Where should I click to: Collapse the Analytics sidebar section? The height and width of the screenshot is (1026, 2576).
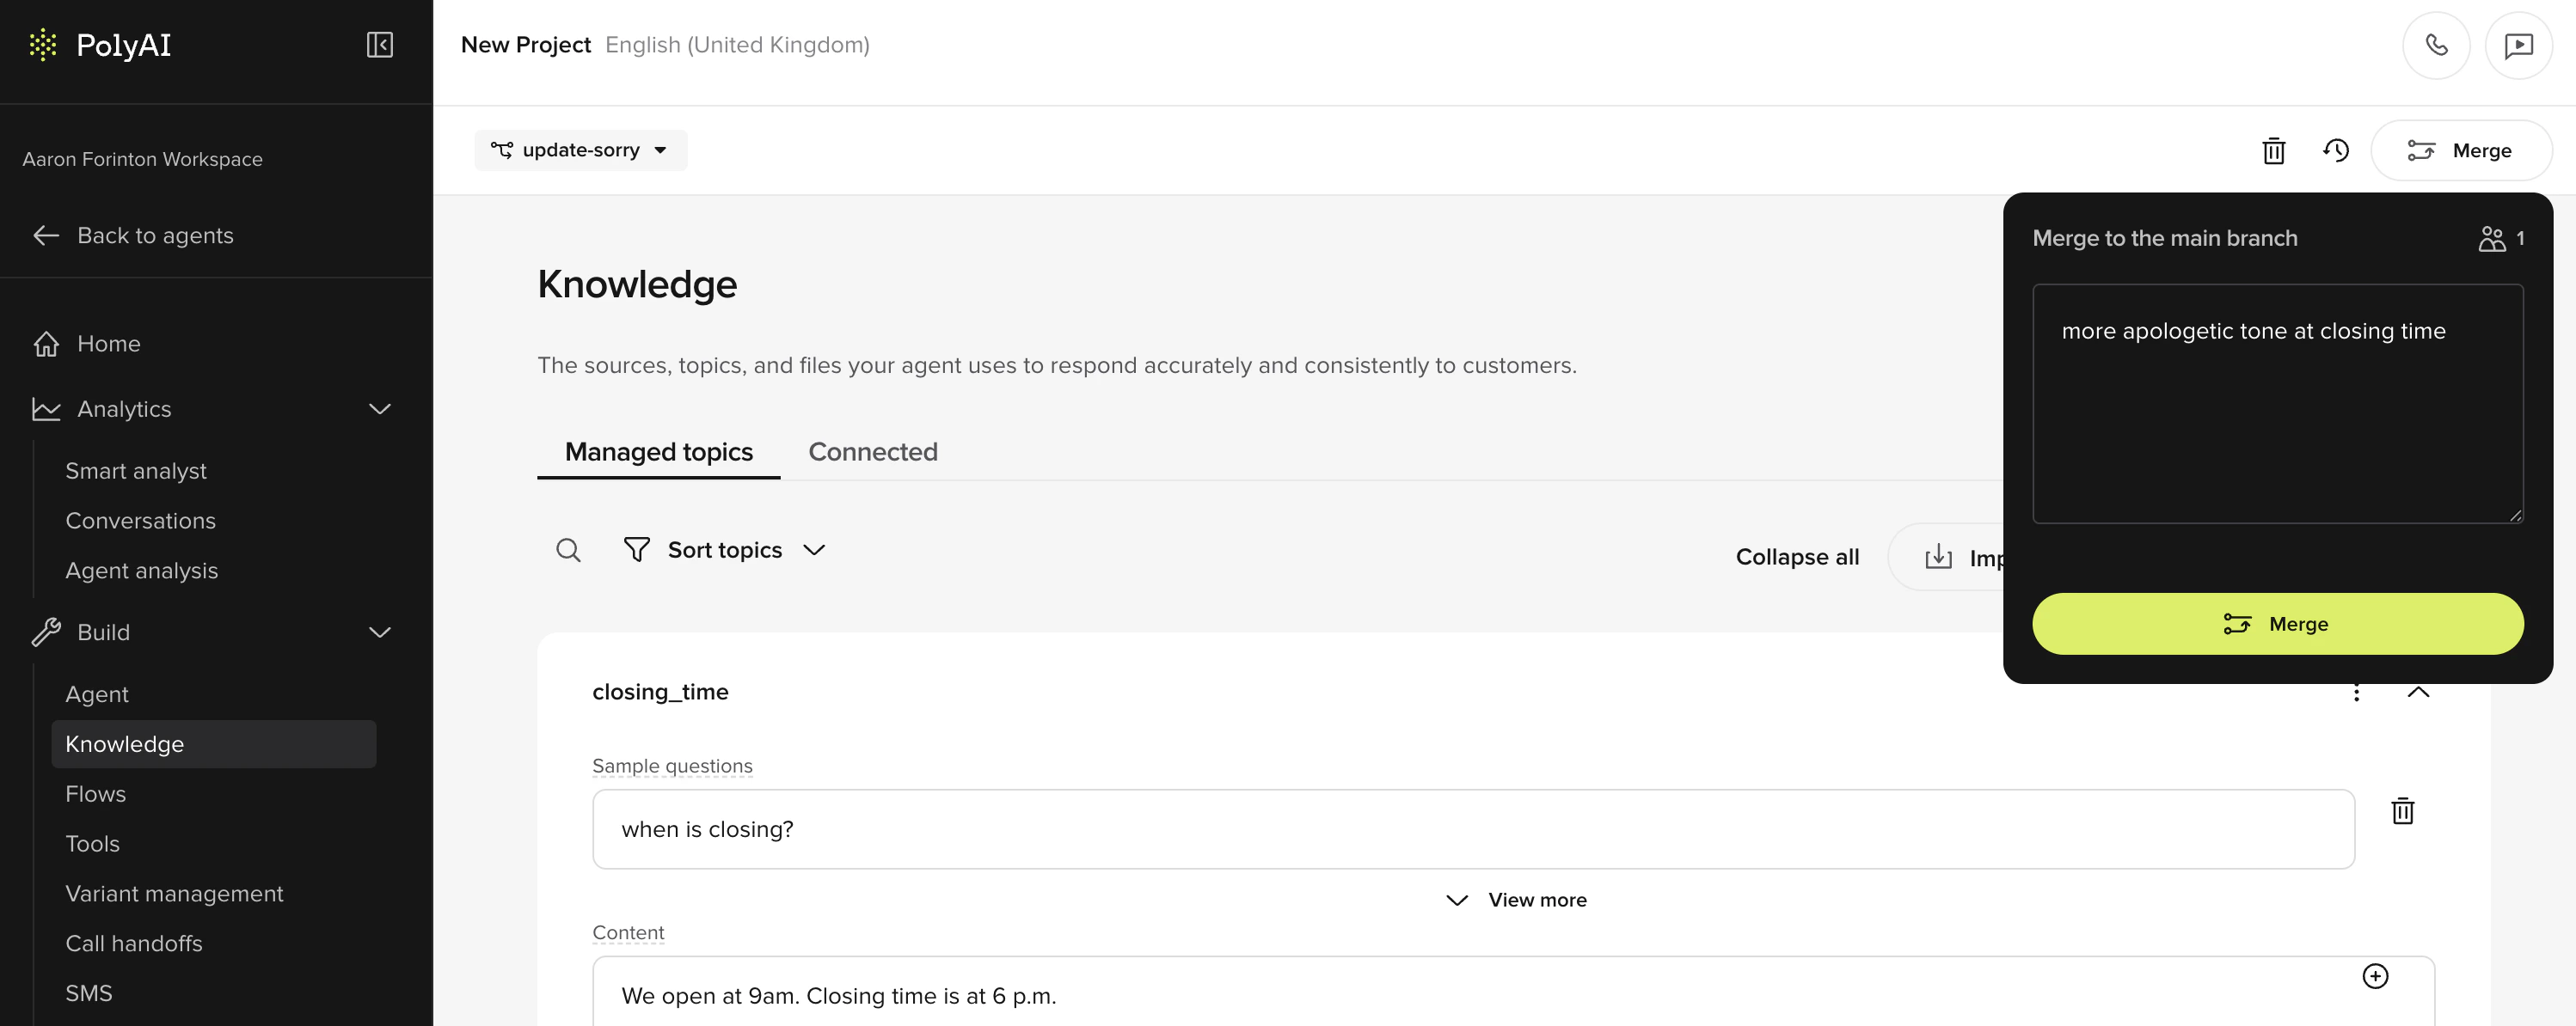click(x=379, y=410)
